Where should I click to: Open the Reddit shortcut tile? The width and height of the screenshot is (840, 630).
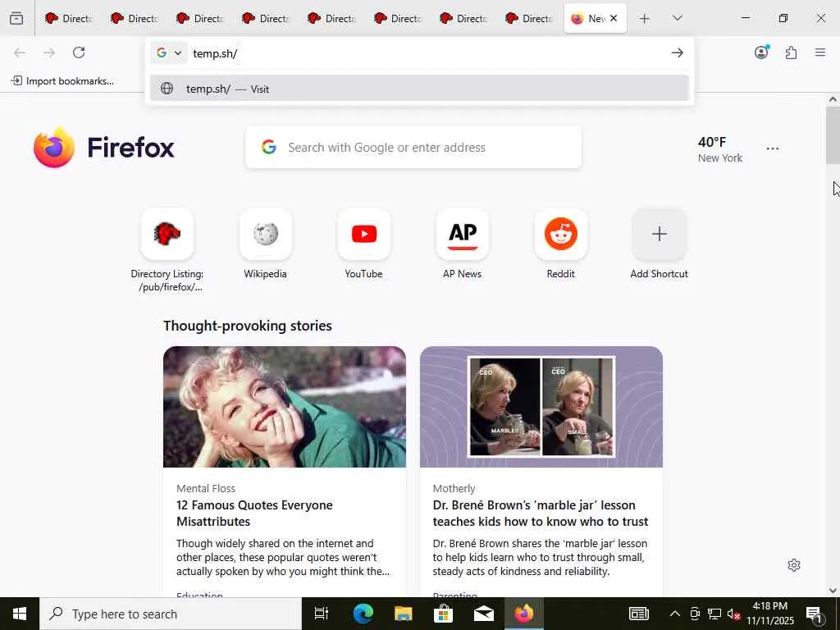pyautogui.click(x=561, y=234)
